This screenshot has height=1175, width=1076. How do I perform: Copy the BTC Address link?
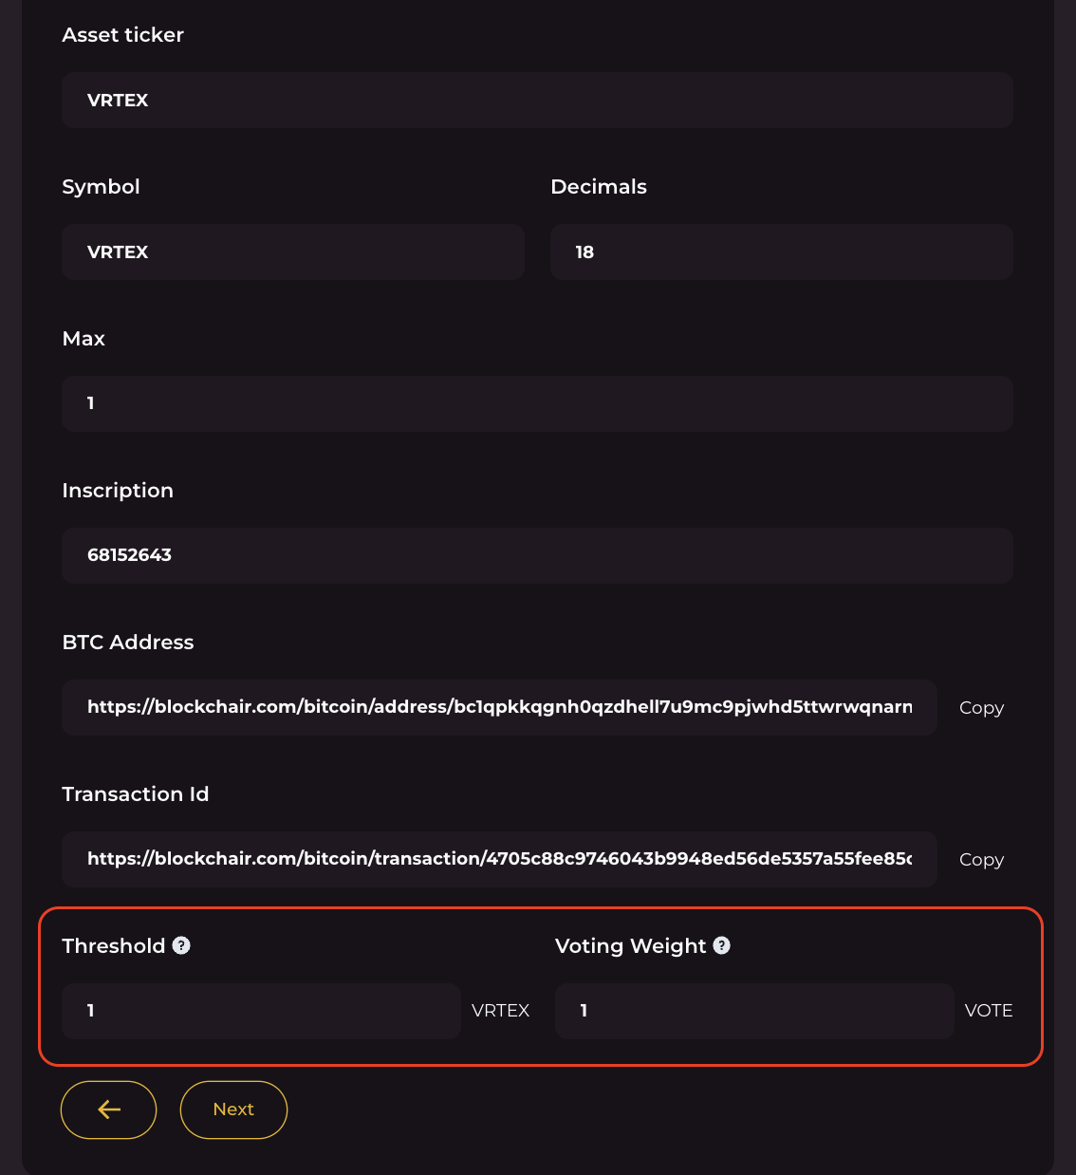[981, 708]
